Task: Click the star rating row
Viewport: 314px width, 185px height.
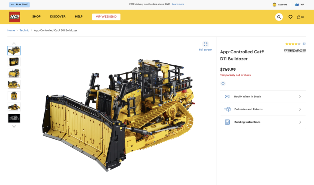Action: click(293, 44)
